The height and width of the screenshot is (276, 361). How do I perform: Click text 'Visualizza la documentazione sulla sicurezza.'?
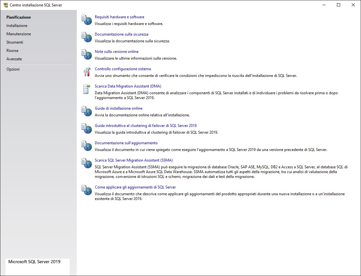132,41
